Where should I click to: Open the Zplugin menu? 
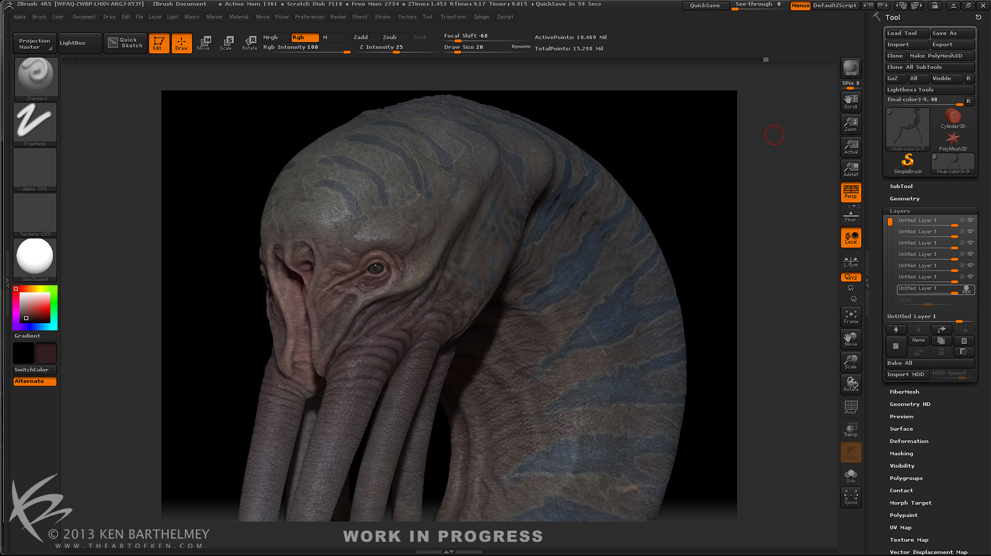point(481,17)
